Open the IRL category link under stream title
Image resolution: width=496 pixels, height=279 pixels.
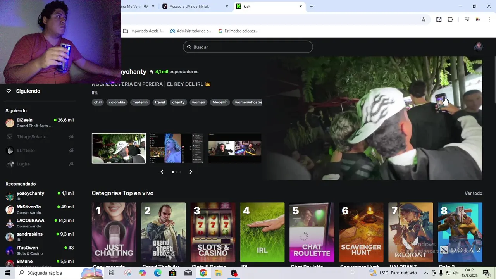(x=95, y=93)
